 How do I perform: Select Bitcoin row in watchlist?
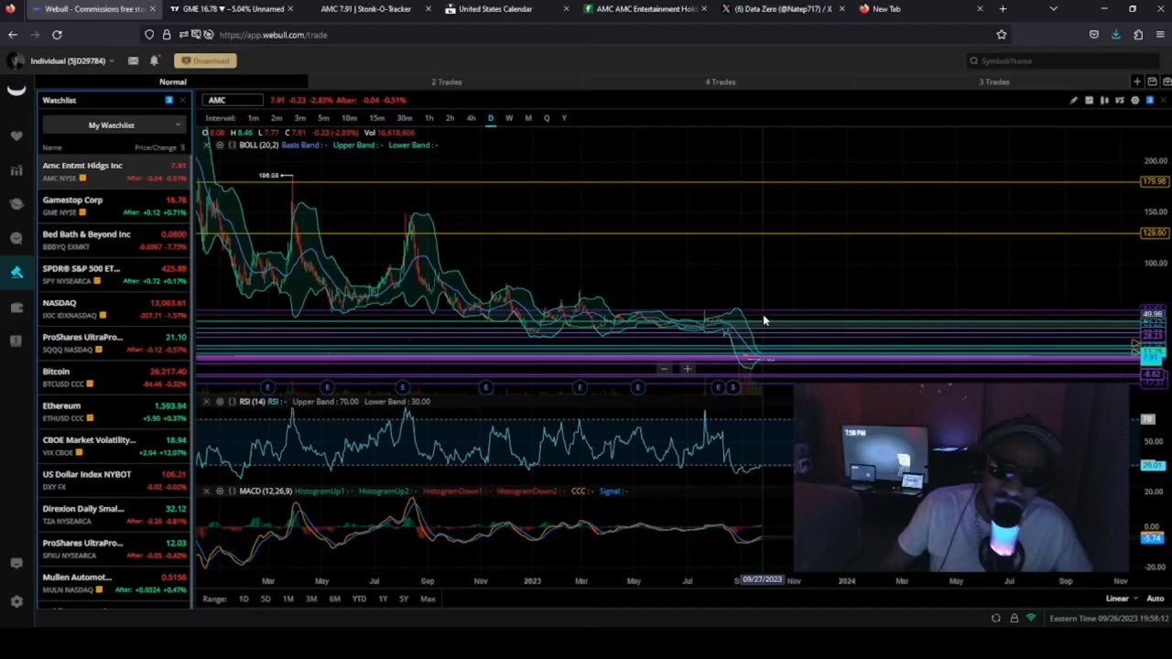[114, 377]
